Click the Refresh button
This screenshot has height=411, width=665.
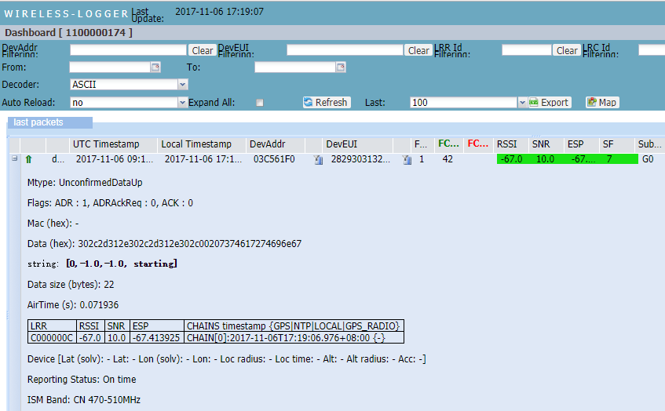326,103
